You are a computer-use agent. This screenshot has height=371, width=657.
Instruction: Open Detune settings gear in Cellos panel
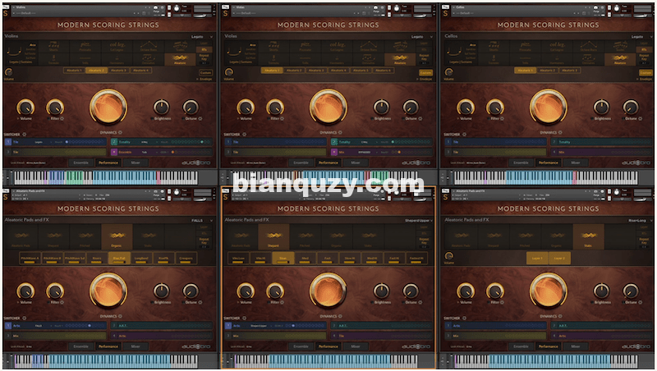tap(641, 118)
